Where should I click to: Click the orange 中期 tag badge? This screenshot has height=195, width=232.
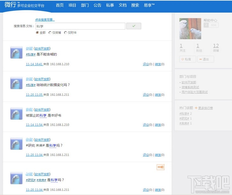[161, 167]
